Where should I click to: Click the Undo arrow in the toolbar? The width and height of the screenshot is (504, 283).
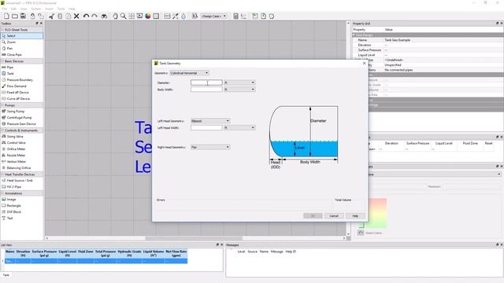[x=86, y=16]
